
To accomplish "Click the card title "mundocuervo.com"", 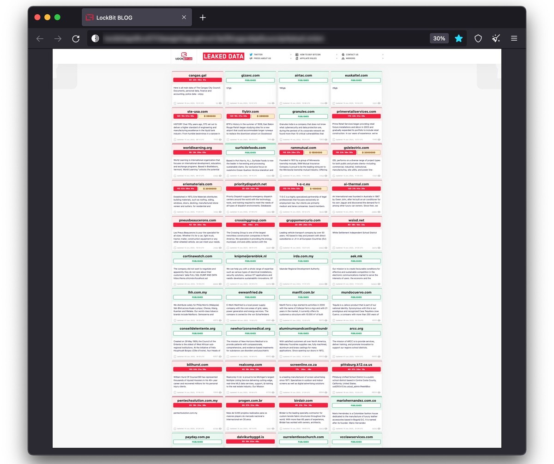I will tap(356, 292).
